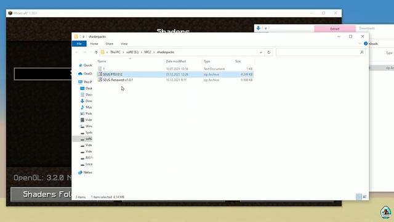Click the Back navigation arrow
Viewport: 394px width, 222px height.
(x=77, y=52)
